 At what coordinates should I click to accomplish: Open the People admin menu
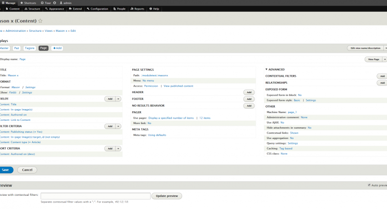click(x=119, y=9)
